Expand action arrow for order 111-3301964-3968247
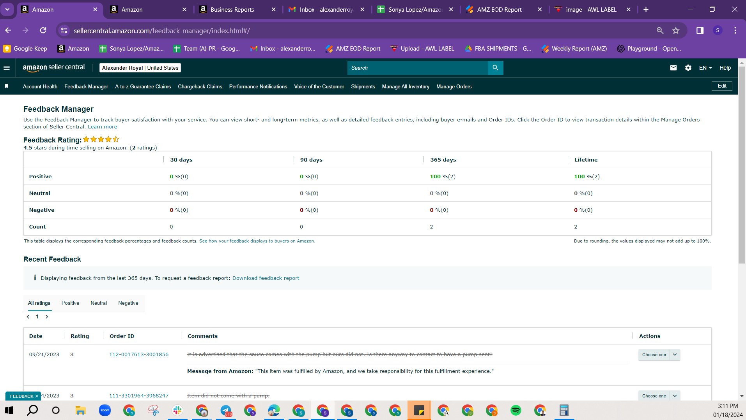 coord(675,395)
